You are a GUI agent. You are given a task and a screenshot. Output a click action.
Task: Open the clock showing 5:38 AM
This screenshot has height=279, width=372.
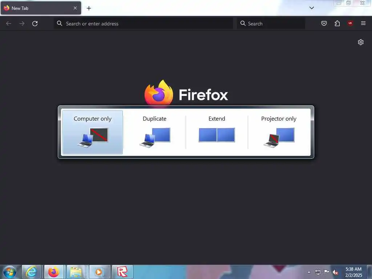click(x=353, y=272)
